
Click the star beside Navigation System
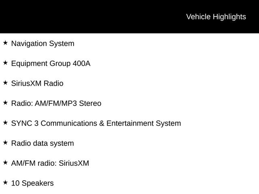pyautogui.click(x=5, y=43)
